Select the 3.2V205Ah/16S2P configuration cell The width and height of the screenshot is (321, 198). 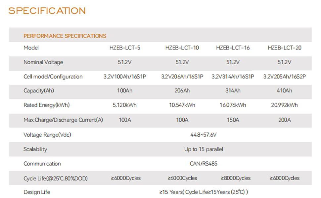[285, 77]
